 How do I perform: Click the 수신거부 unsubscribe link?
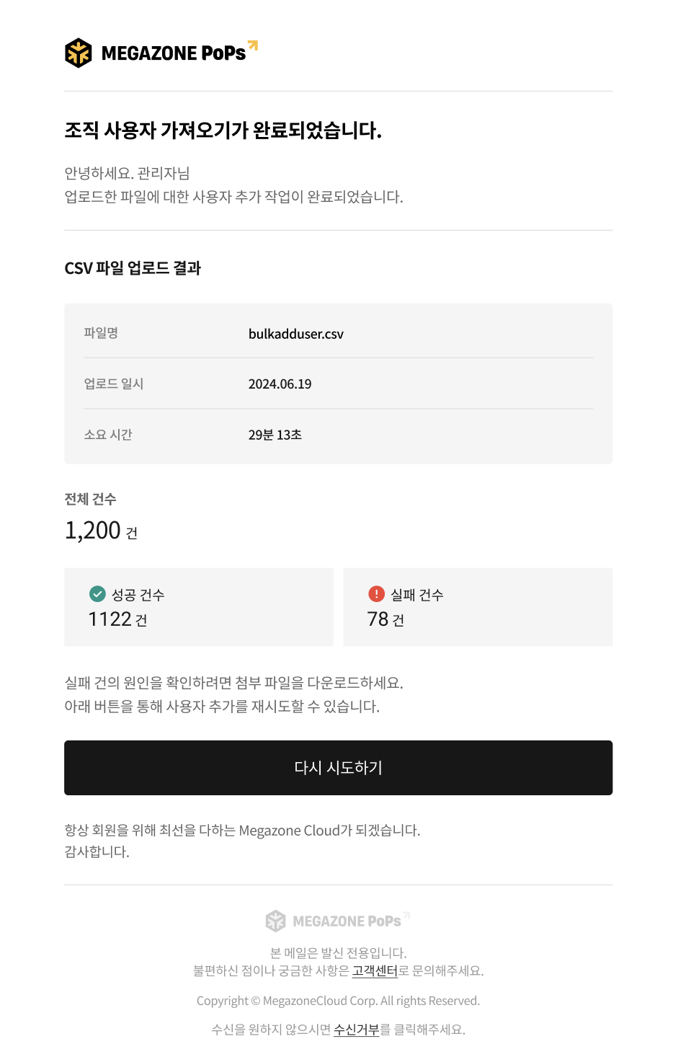click(356, 1030)
